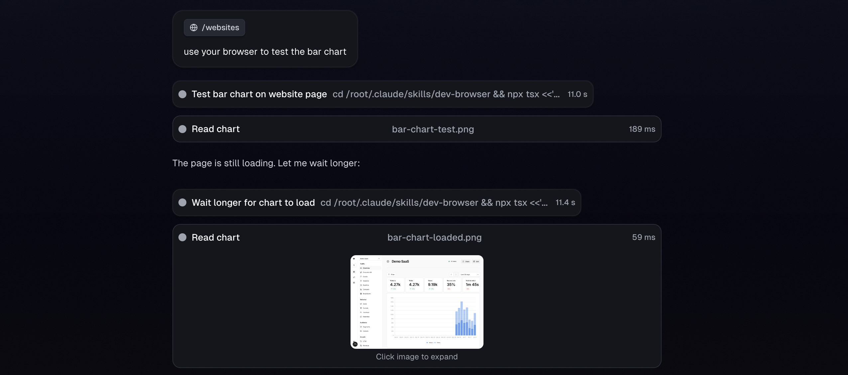Image resolution: width=848 pixels, height=375 pixels.
Task: Click the blue bars in the preview chart
Action: (465, 320)
